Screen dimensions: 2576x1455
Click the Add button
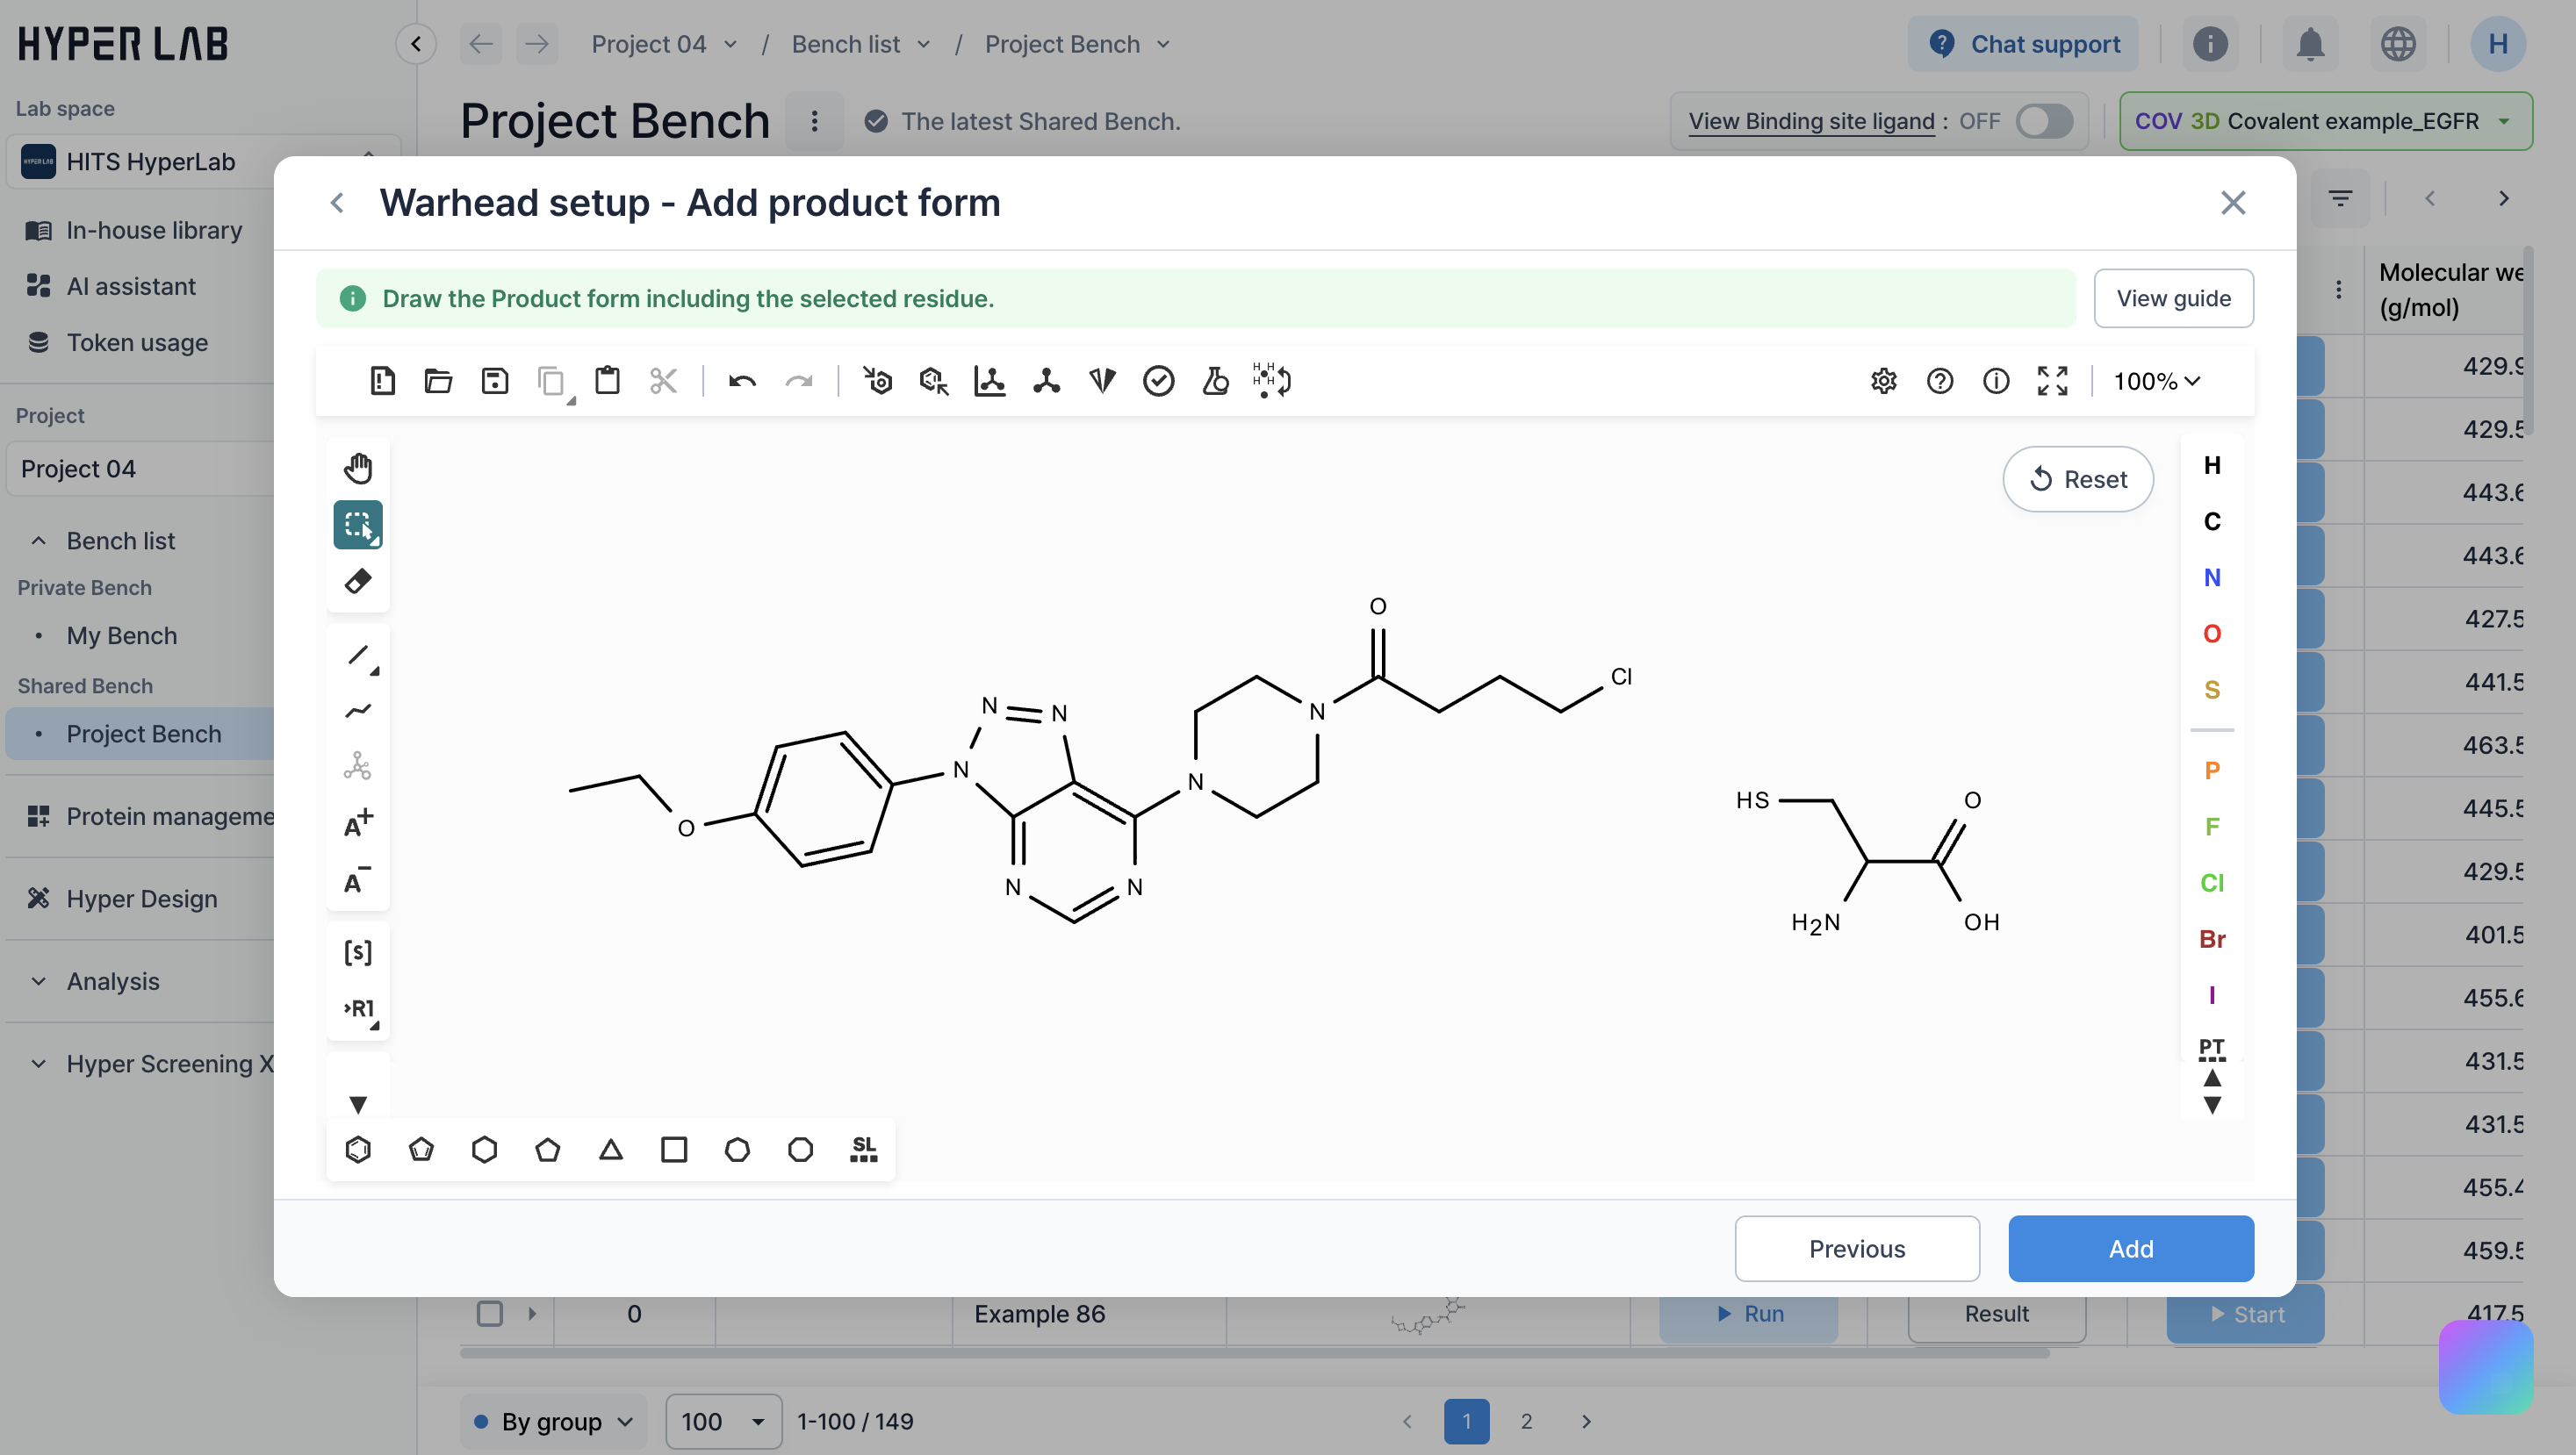tap(2130, 1248)
